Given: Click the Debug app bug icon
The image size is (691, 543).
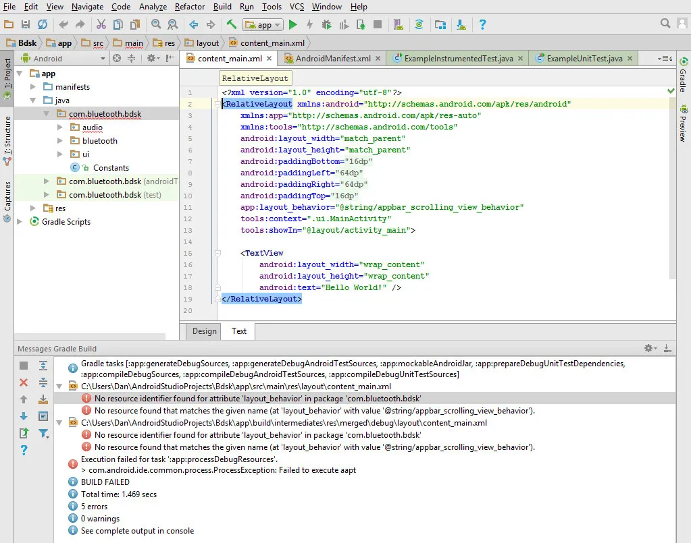Looking at the screenshot, I should [x=327, y=25].
